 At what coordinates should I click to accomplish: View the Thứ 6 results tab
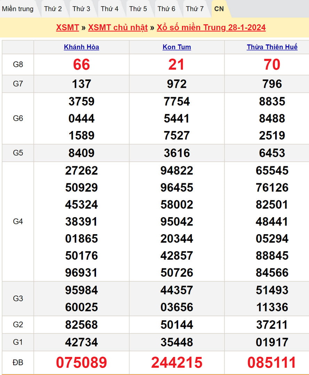(x=166, y=9)
